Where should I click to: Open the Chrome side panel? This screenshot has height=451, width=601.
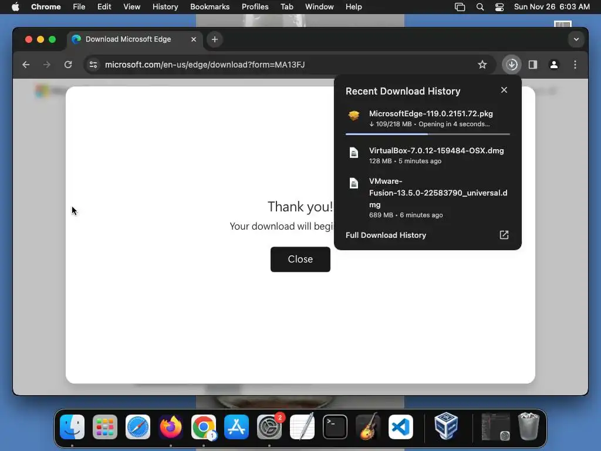533,65
